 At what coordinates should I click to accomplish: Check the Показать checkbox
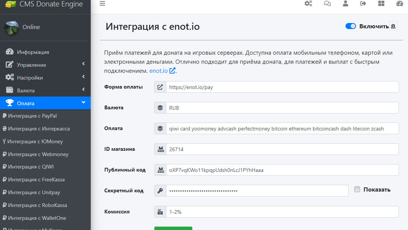coord(357,190)
